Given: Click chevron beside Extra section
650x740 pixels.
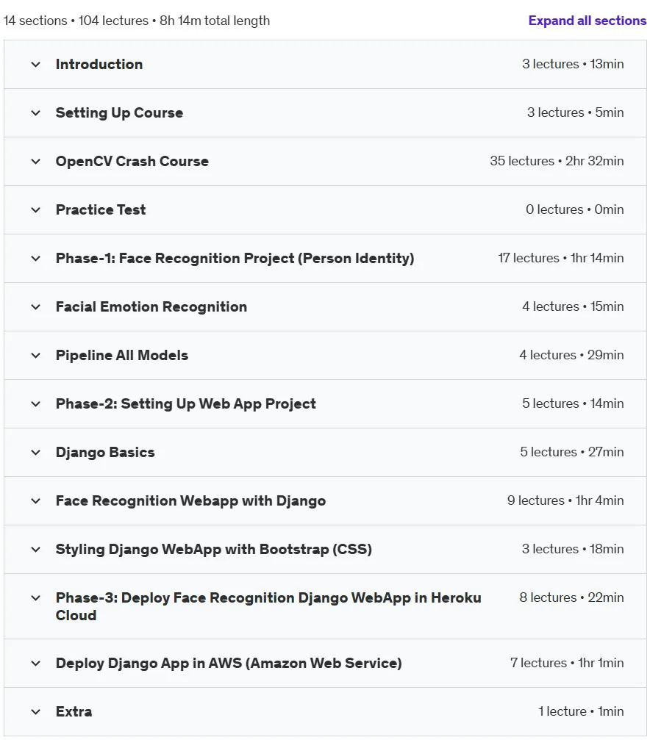Looking at the screenshot, I should pyautogui.click(x=35, y=711).
